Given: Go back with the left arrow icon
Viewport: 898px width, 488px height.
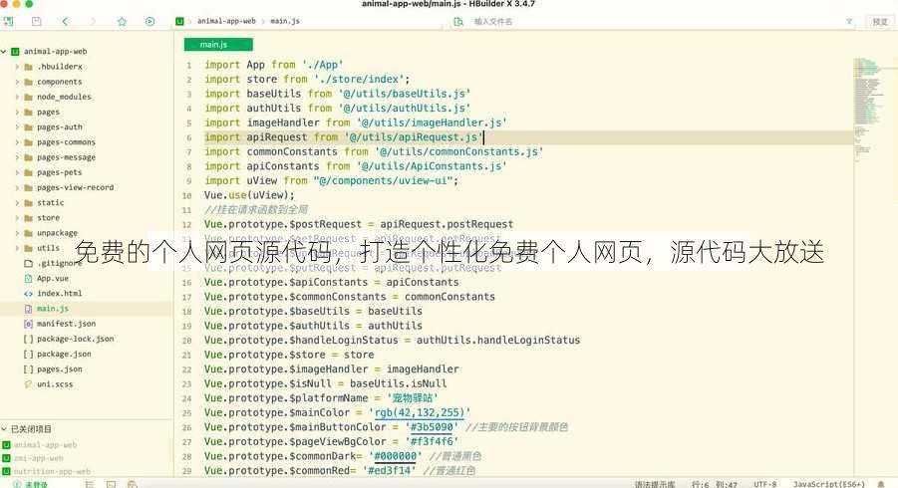Looking at the screenshot, I should (x=65, y=21).
